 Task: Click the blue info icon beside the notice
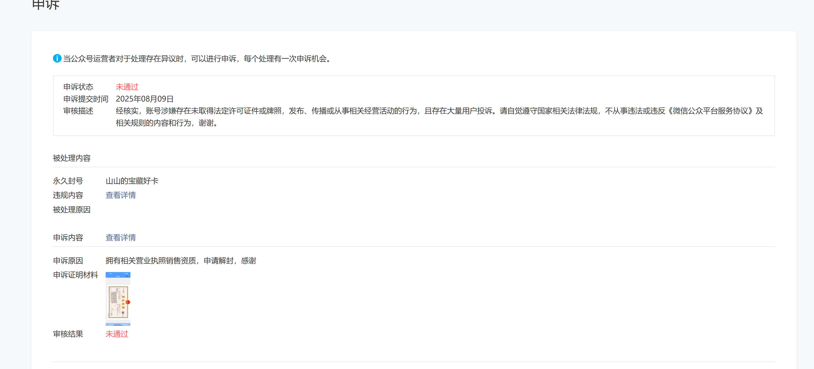(57, 58)
